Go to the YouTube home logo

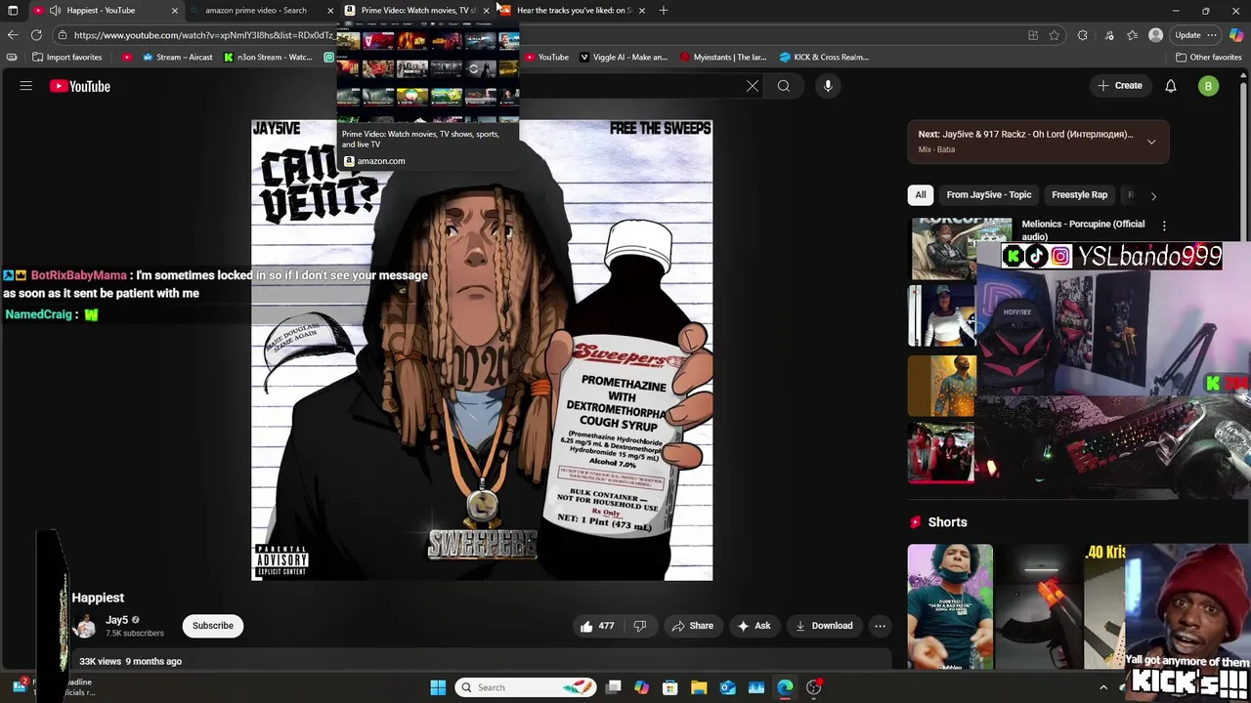coord(80,86)
